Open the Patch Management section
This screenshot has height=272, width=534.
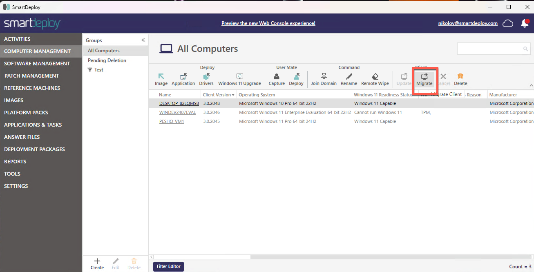point(31,76)
